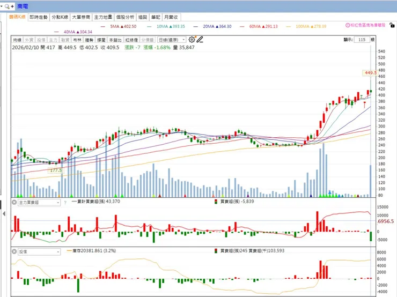Open the 投信 indicator dropdown in lower panel
397x297 pixels.
[x=39, y=252]
